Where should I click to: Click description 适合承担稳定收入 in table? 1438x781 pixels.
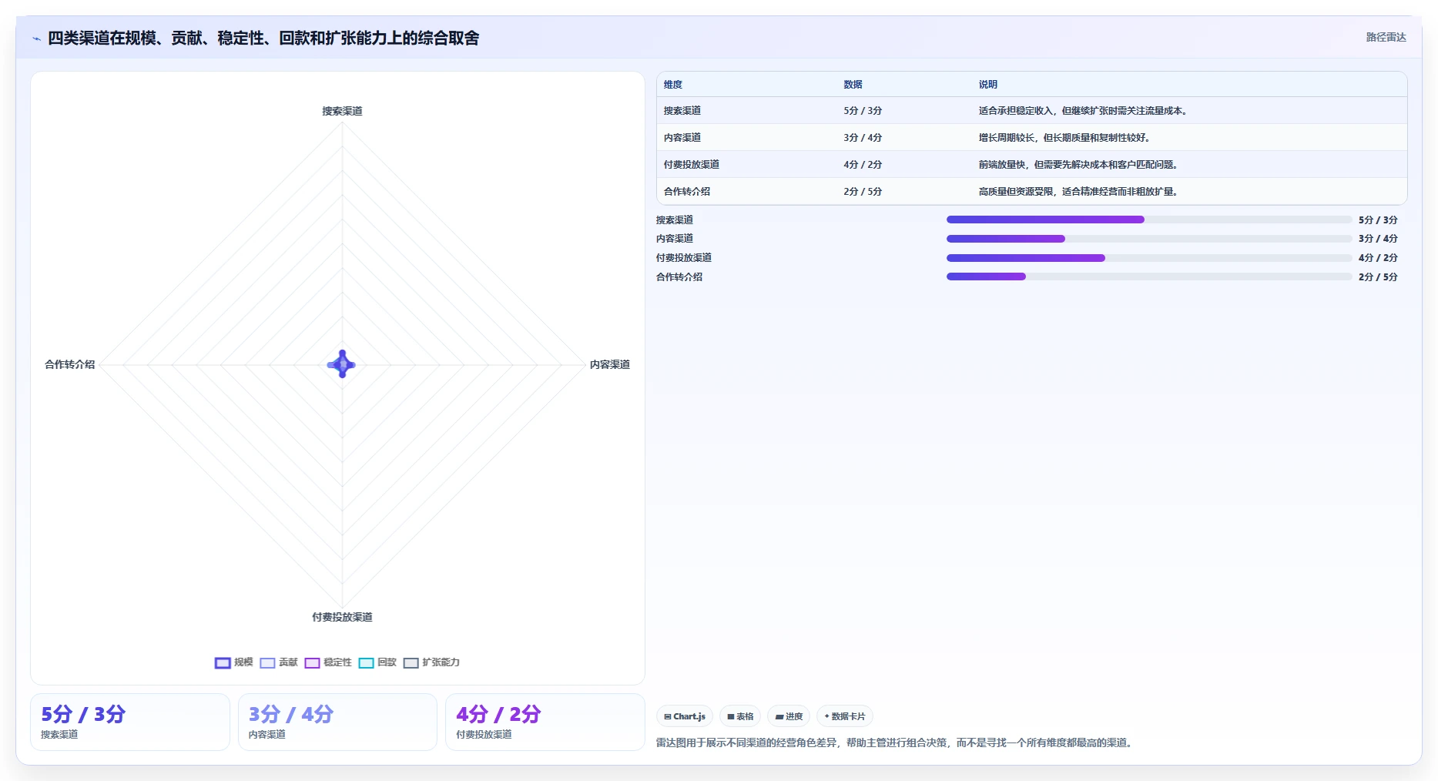coord(1084,111)
